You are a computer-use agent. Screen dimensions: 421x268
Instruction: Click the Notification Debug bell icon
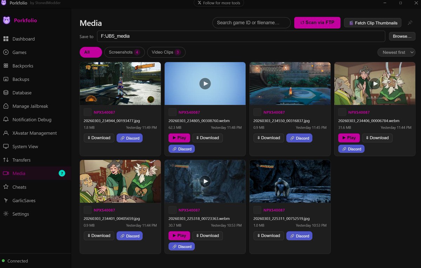pyautogui.click(x=6, y=120)
